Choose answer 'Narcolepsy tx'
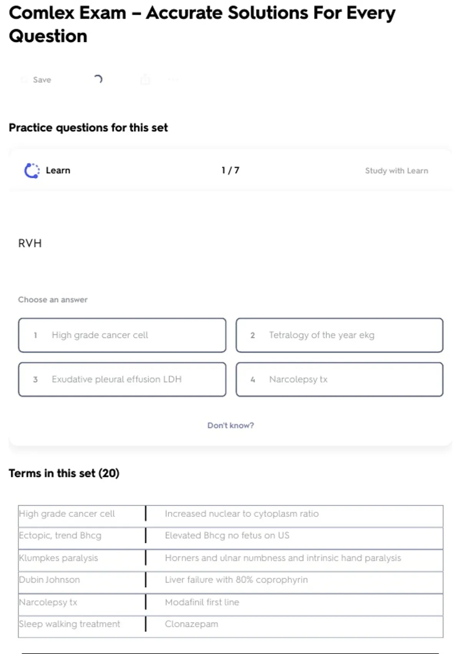 [339, 379]
